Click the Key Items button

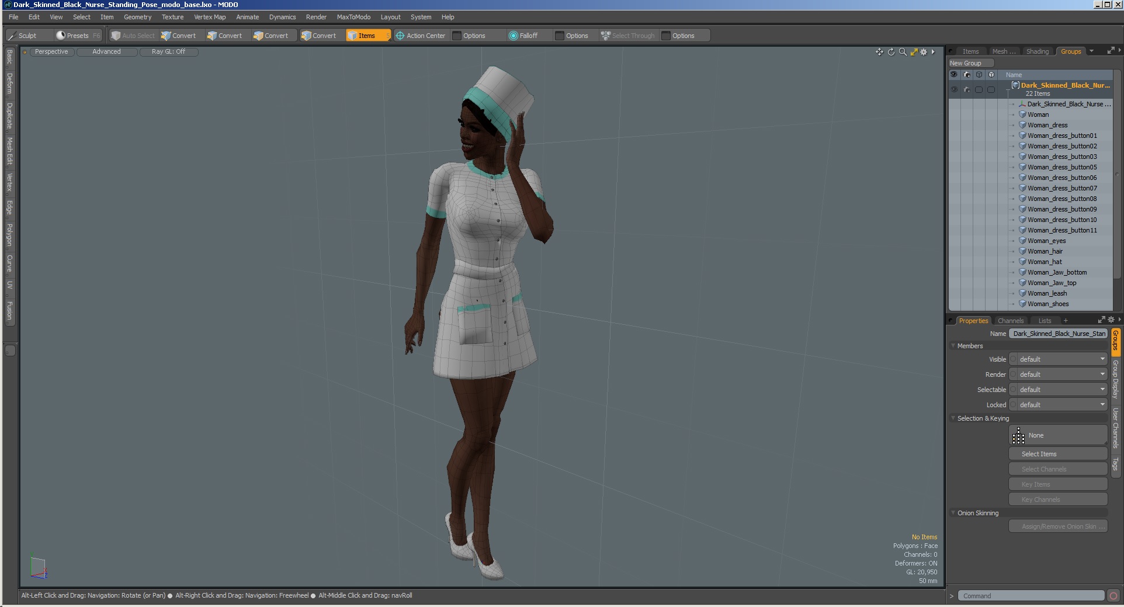(1058, 484)
